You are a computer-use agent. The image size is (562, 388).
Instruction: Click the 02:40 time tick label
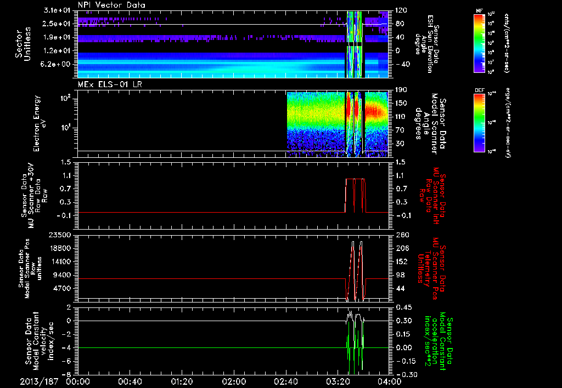tap(285, 381)
